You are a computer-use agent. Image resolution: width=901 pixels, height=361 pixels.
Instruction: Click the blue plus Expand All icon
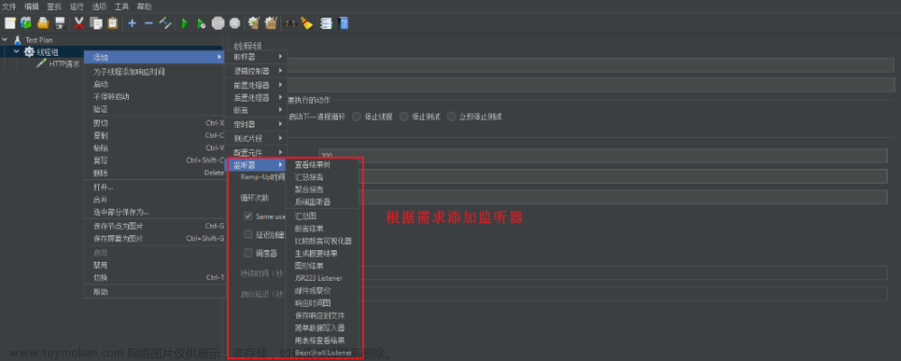coord(132,23)
